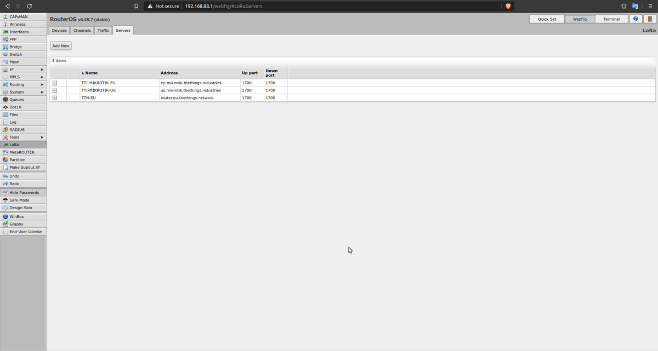Expand the Routing submenu
Screen dimensions: 658x351
click(23, 85)
